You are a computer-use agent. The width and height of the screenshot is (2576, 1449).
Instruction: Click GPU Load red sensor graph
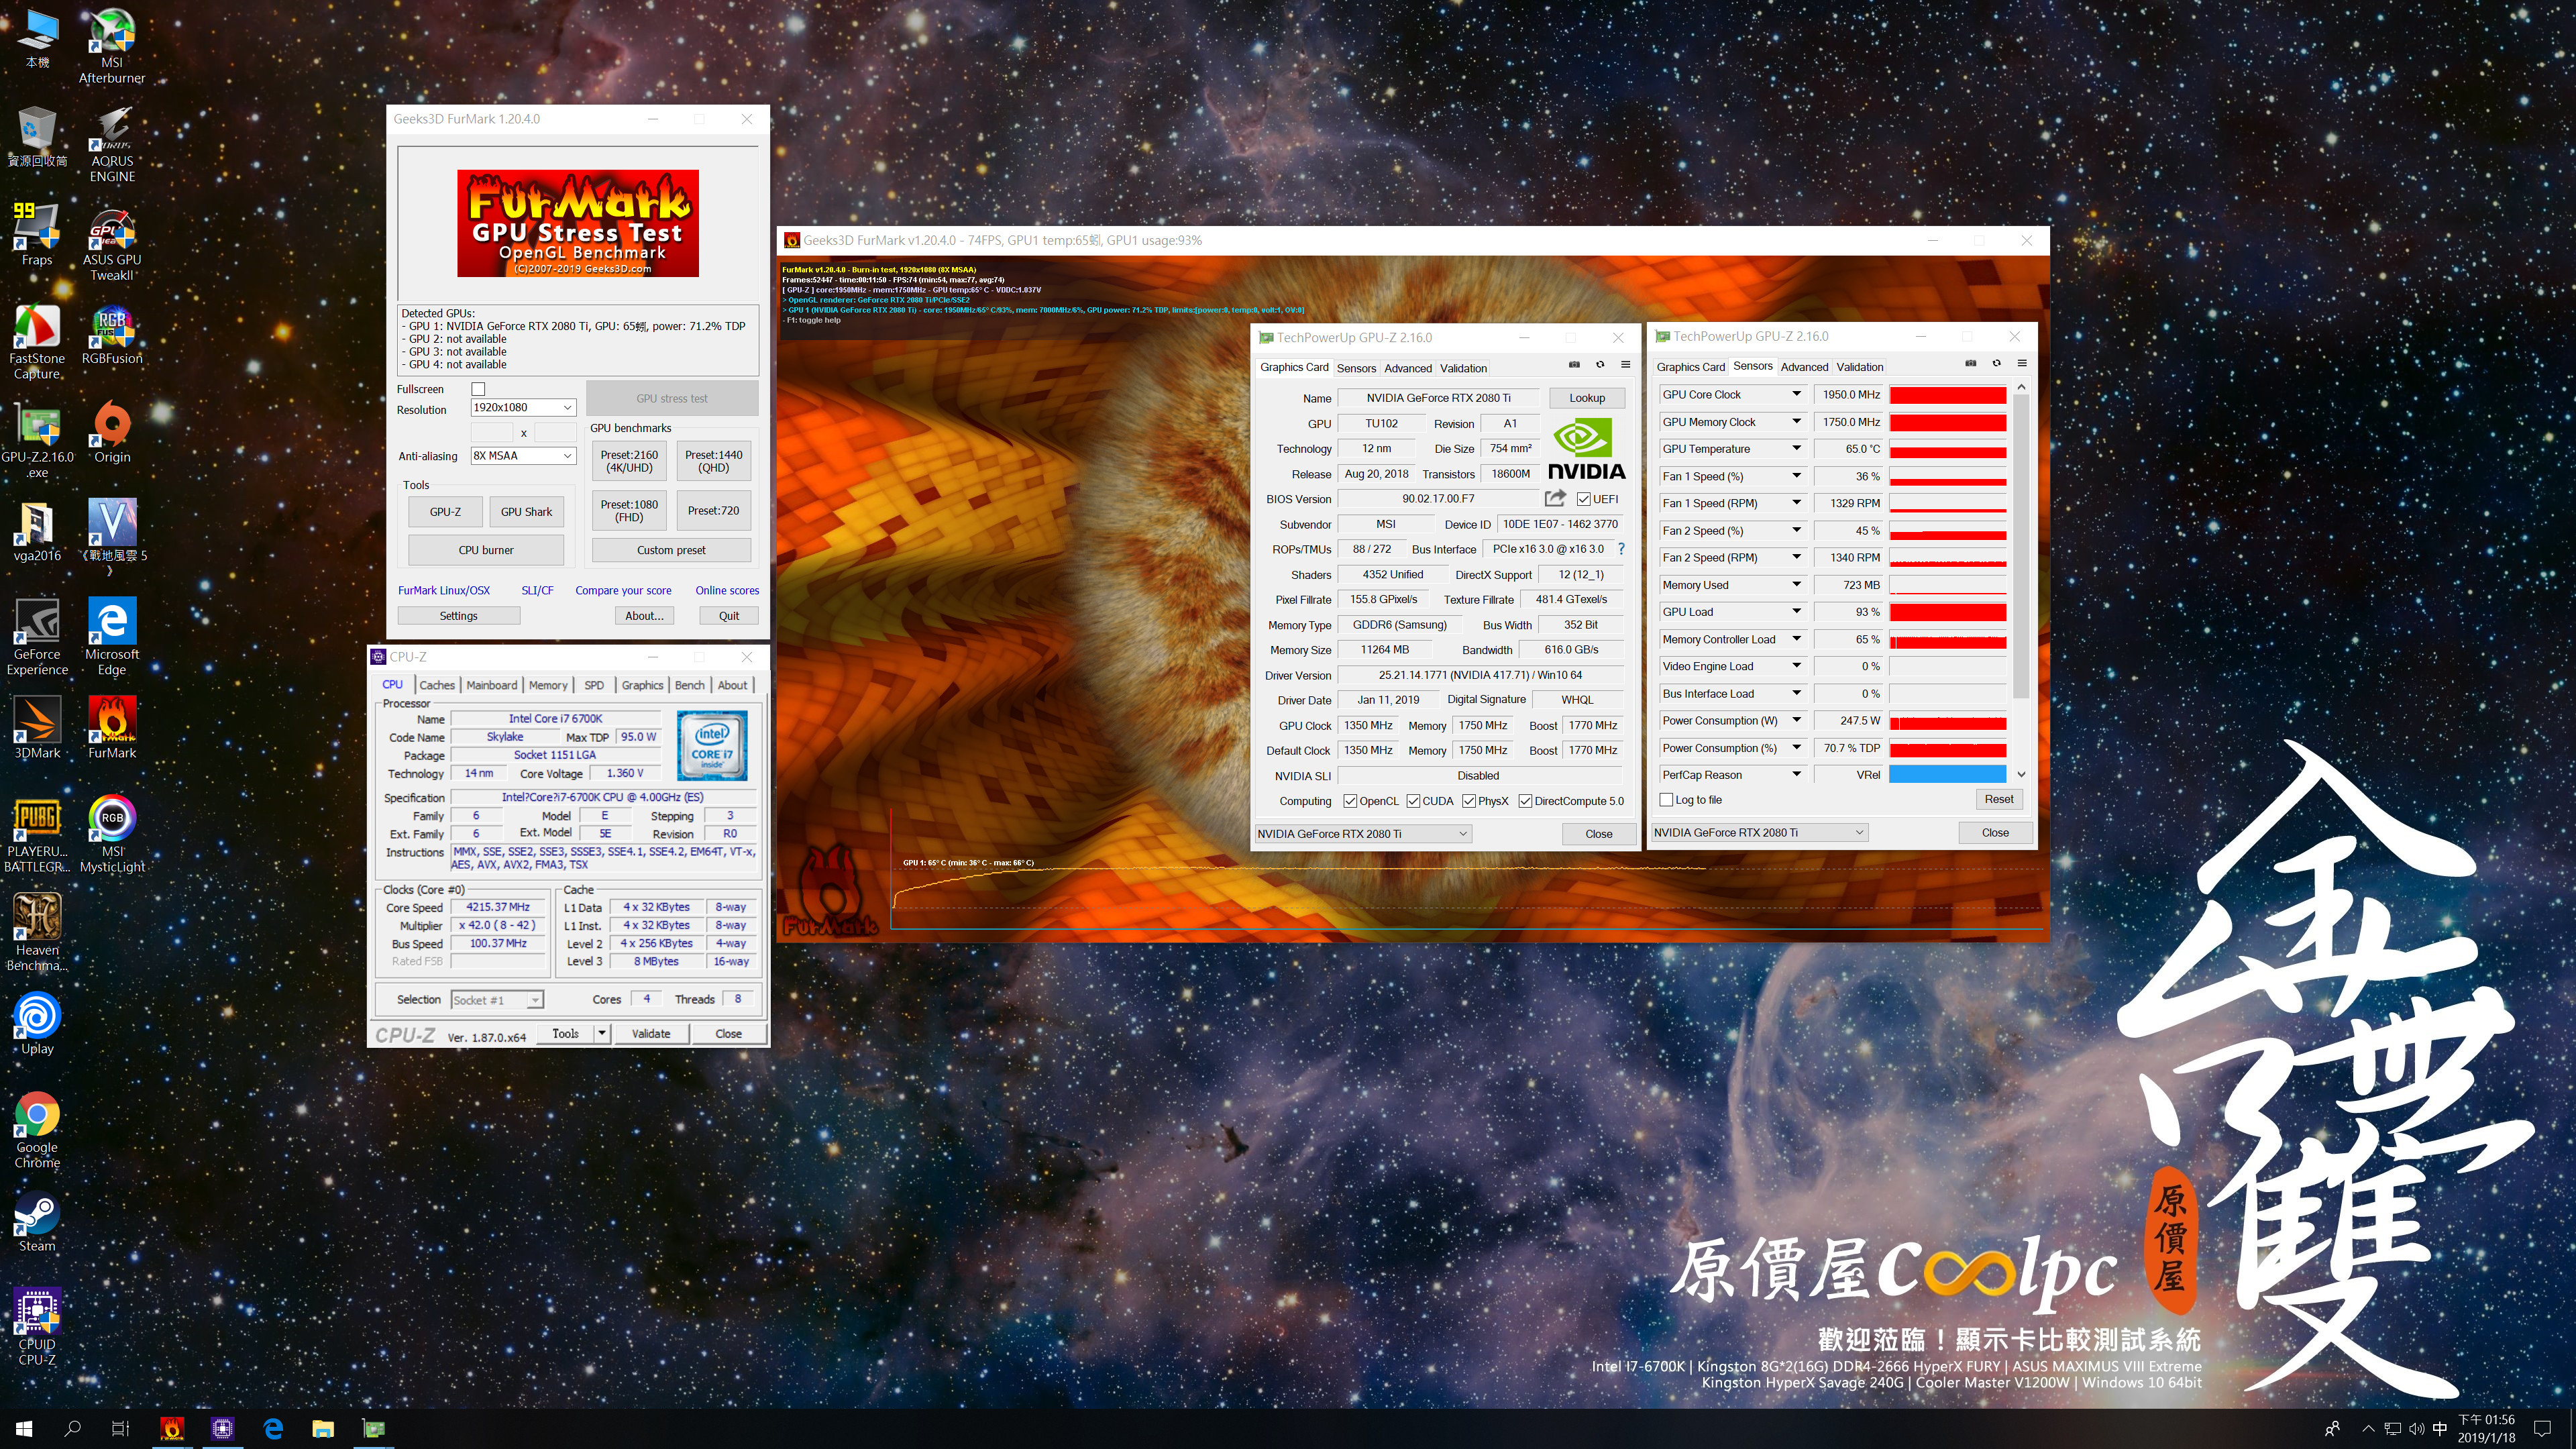[1947, 612]
